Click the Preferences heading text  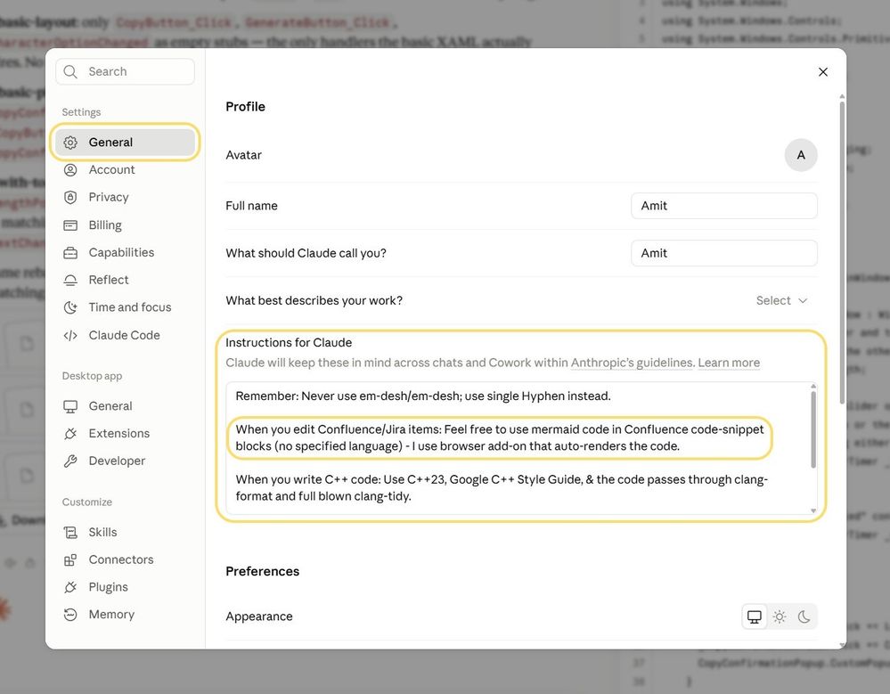[262, 571]
